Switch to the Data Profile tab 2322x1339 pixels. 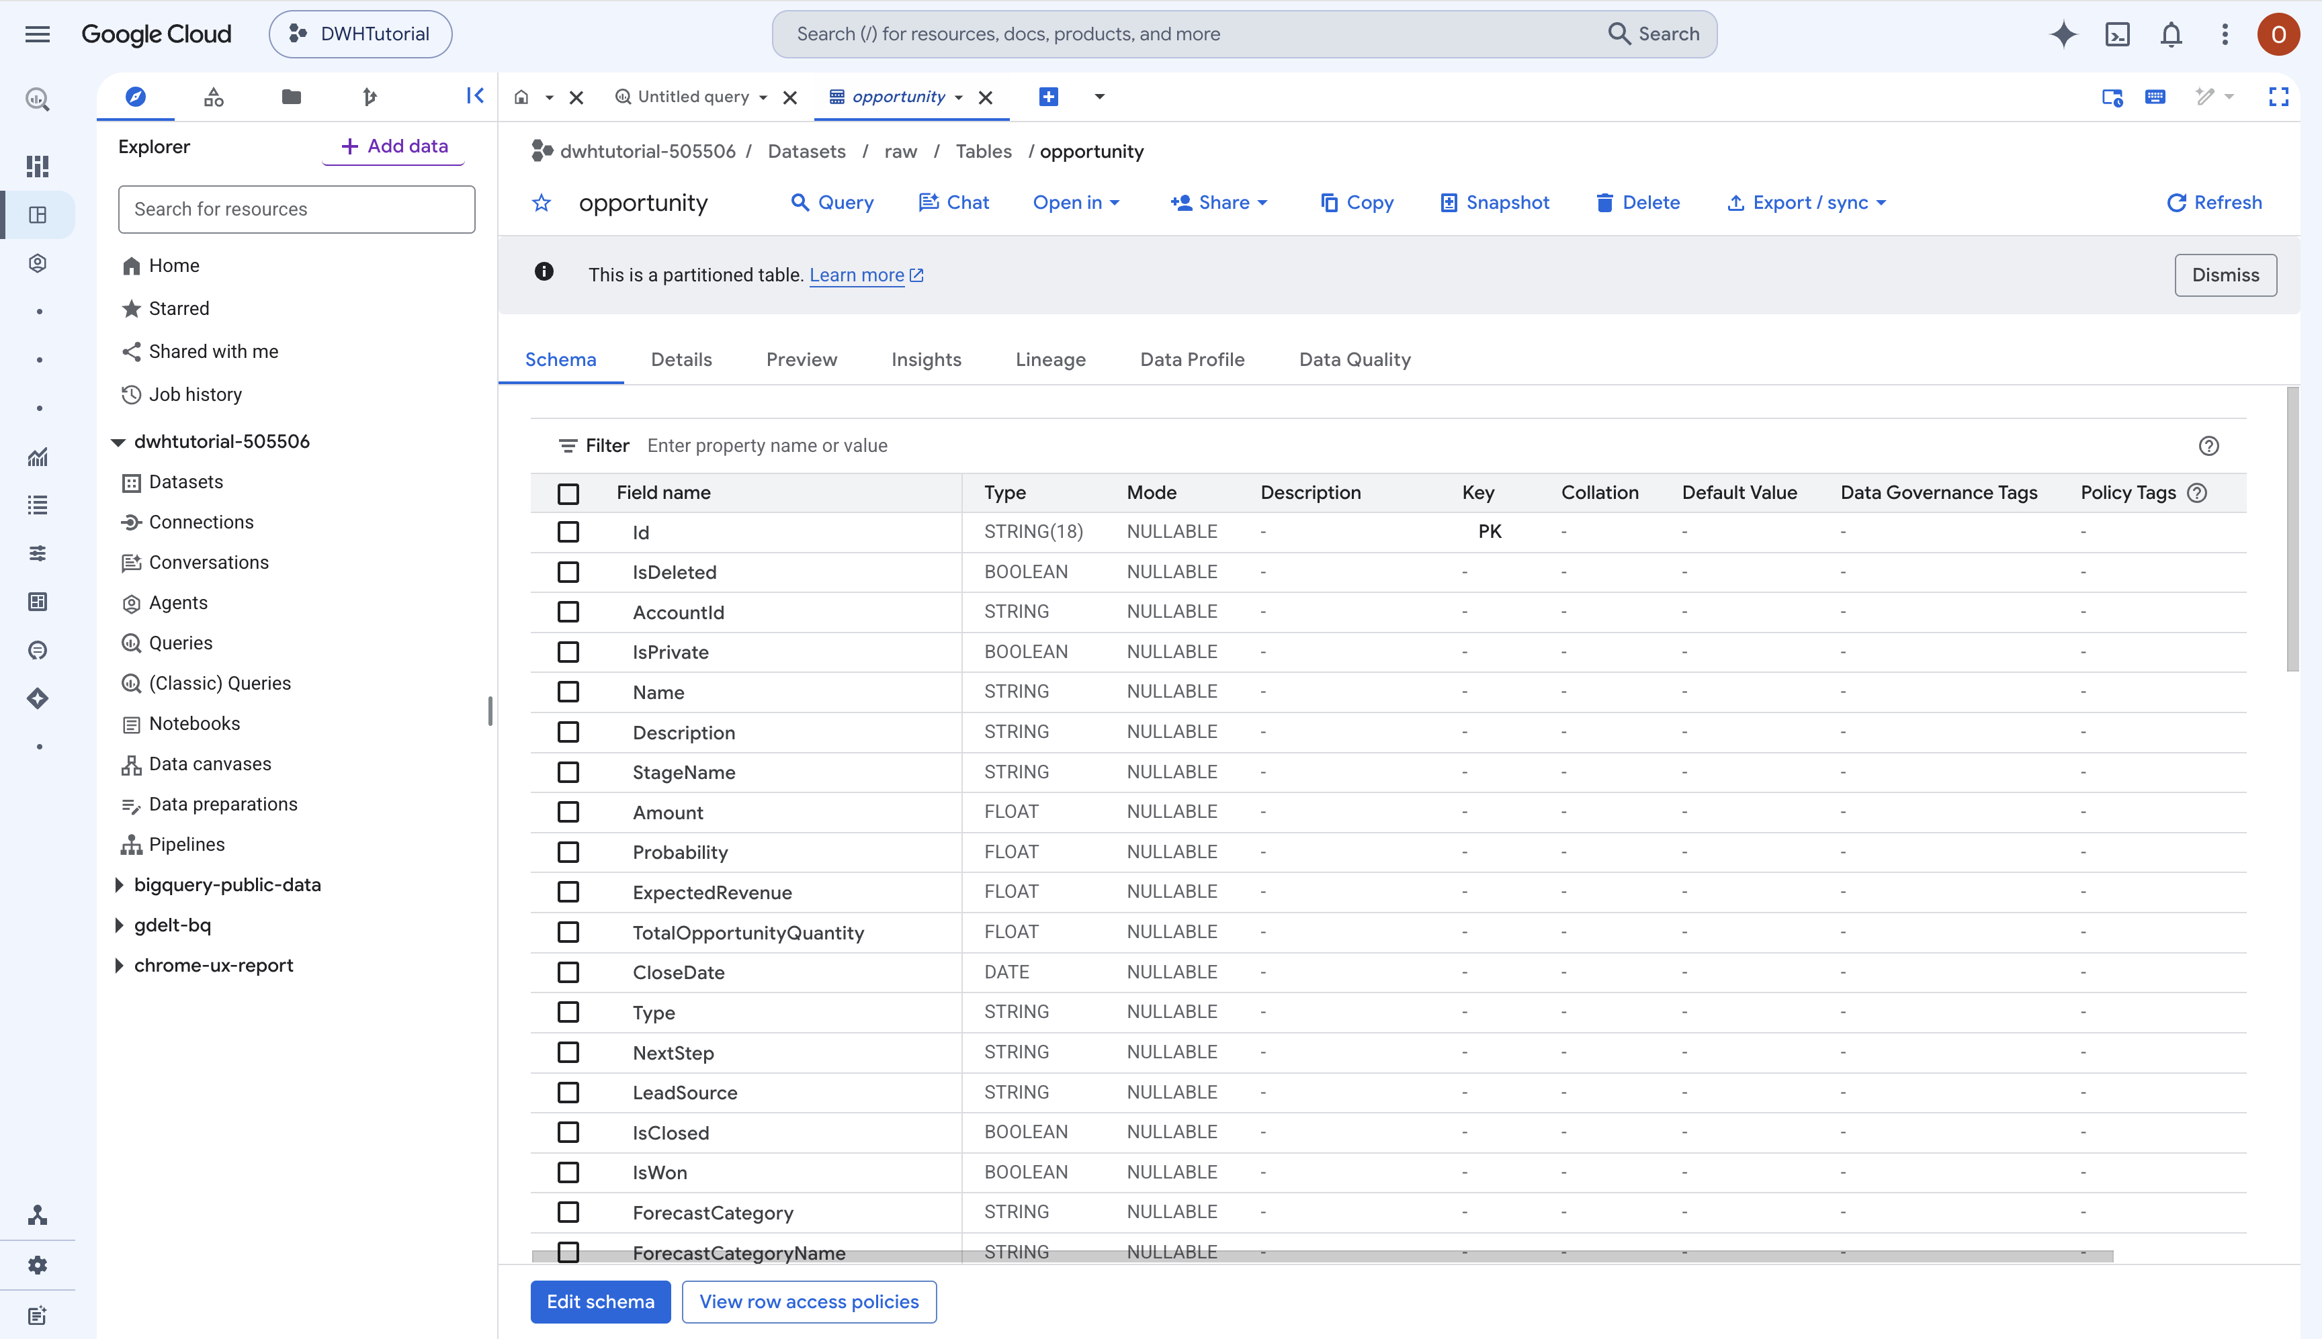click(1193, 359)
